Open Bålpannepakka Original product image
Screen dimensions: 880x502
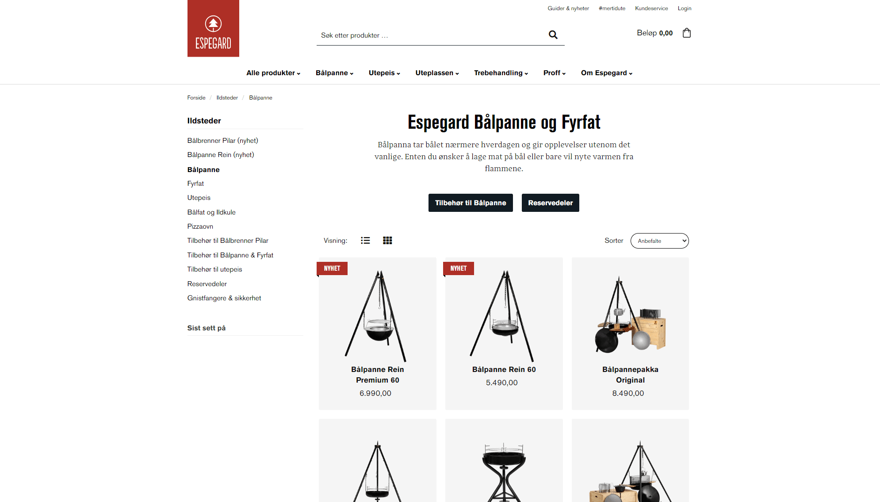(x=630, y=315)
